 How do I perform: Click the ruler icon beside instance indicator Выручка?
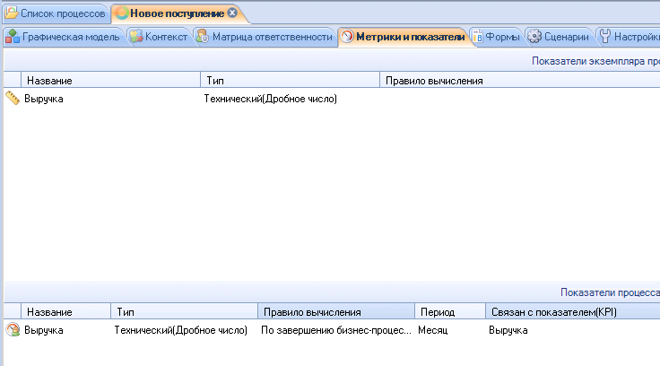pyautogui.click(x=13, y=99)
